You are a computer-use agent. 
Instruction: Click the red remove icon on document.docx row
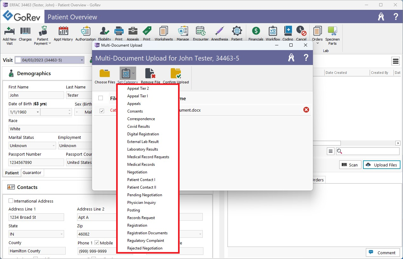(x=306, y=110)
